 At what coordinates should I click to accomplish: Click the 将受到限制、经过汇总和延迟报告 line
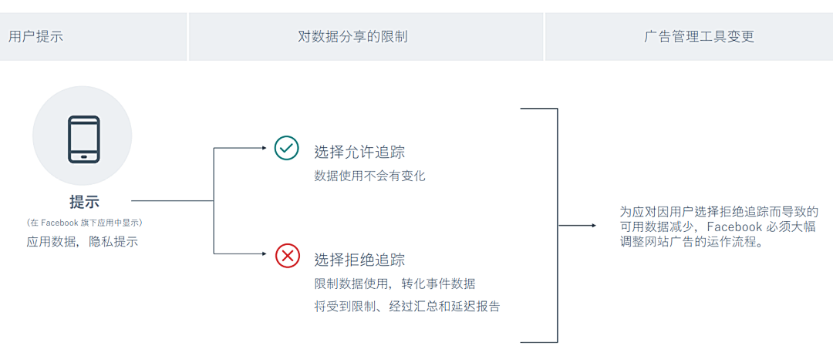click(x=407, y=307)
